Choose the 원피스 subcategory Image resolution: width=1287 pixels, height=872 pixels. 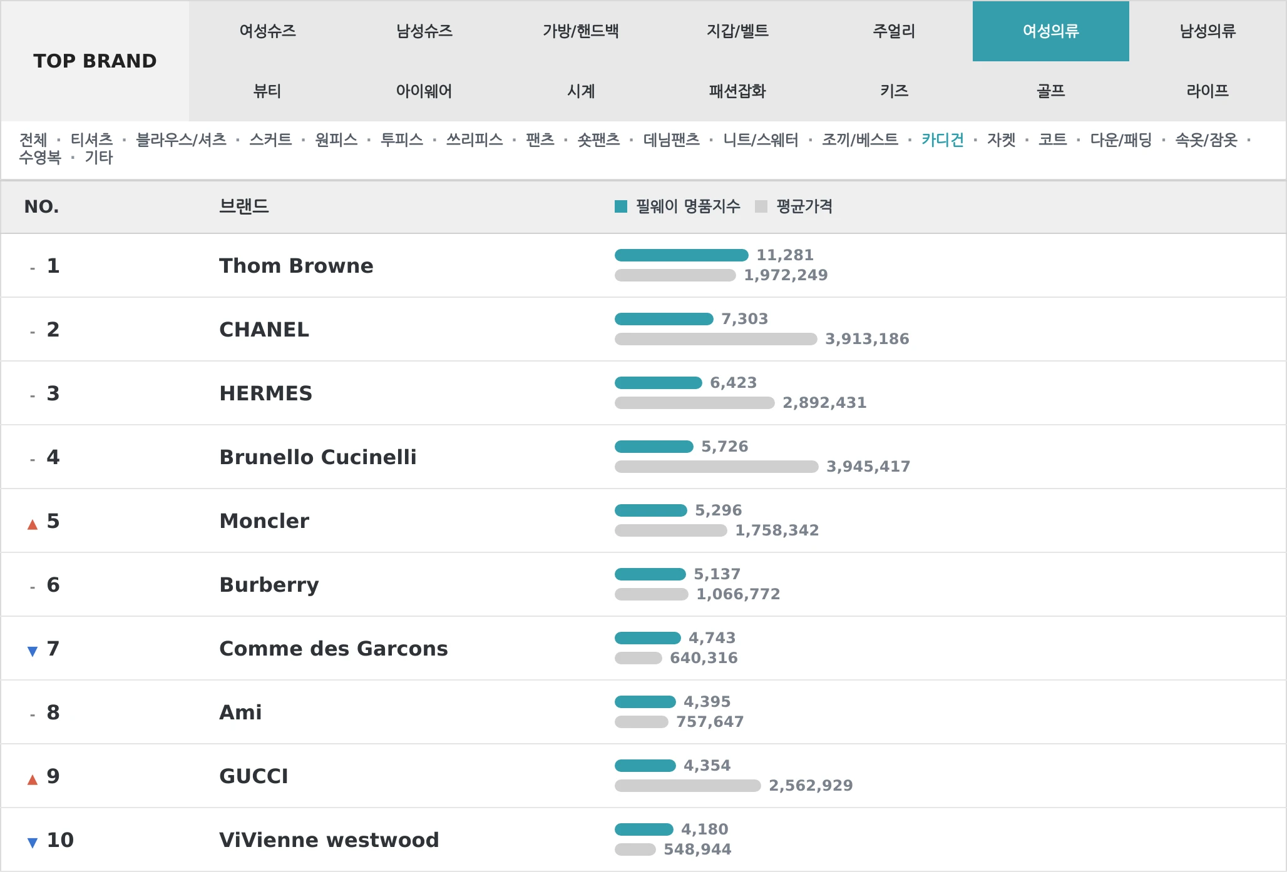coord(336,139)
